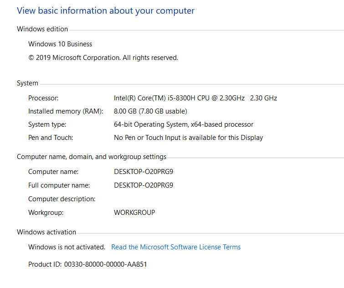Click the 'Windows is not activated.' status
The image size is (344, 288).
(67, 247)
